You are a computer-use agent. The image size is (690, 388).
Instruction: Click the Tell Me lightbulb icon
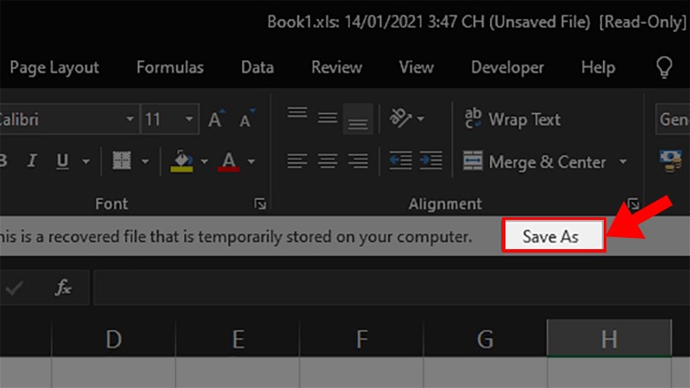coord(664,67)
